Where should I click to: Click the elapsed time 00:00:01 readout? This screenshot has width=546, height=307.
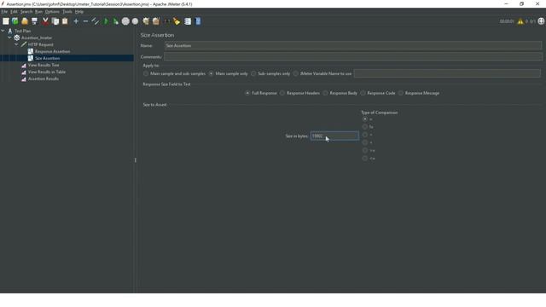507,21
